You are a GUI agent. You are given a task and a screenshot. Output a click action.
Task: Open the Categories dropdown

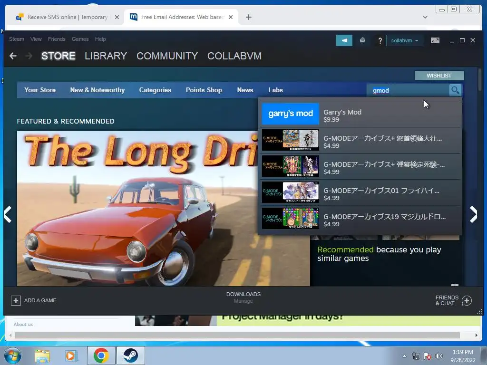tap(155, 90)
